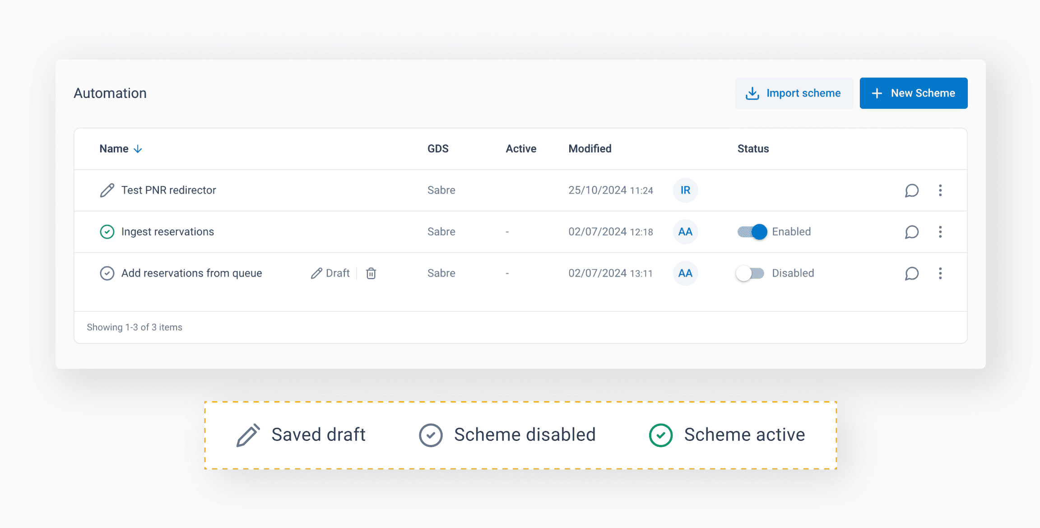Click the Import scheme button
The width and height of the screenshot is (1040, 528).
794,93
